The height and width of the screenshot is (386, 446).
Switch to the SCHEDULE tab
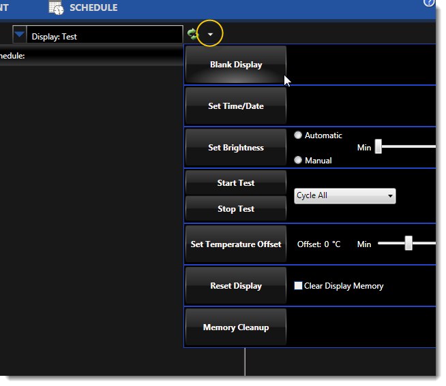point(93,8)
